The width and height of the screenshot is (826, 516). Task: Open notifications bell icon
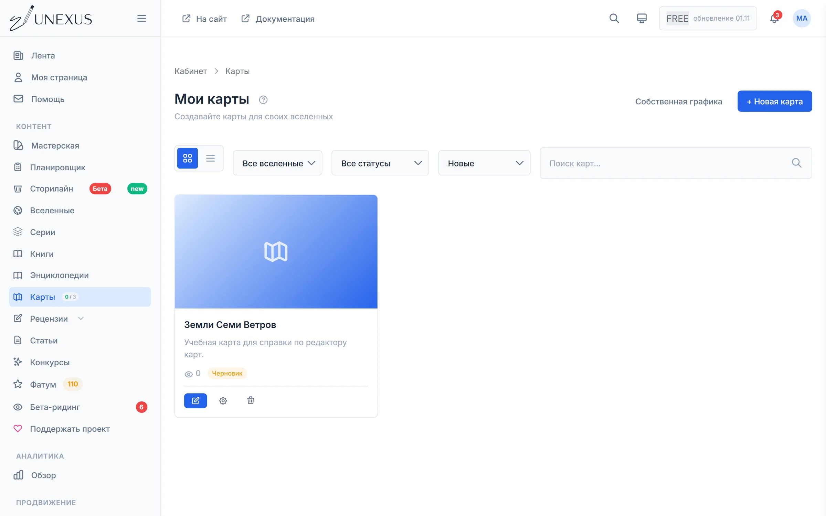coord(774,18)
